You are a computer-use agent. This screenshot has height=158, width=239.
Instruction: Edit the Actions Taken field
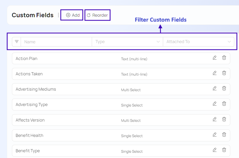click(x=215, y=73)
